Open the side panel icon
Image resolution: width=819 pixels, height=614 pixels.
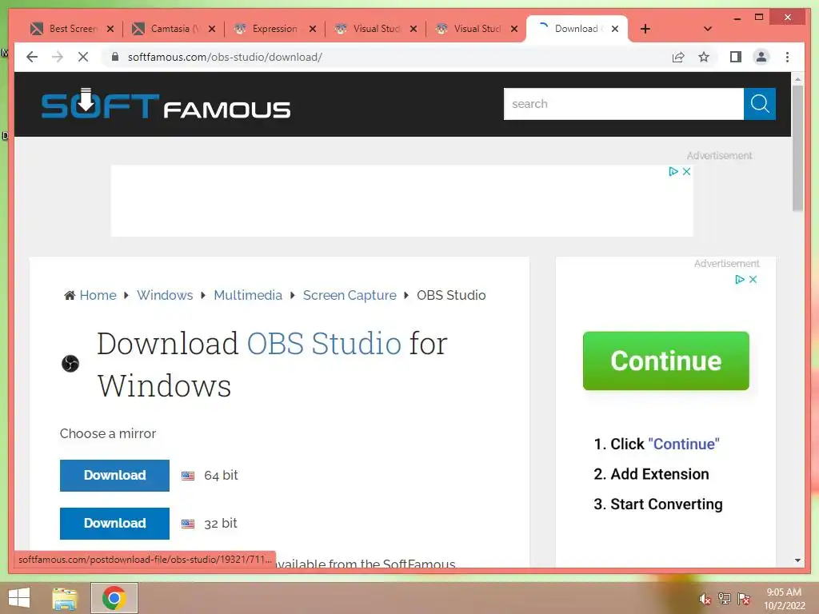tap(736, 57)
